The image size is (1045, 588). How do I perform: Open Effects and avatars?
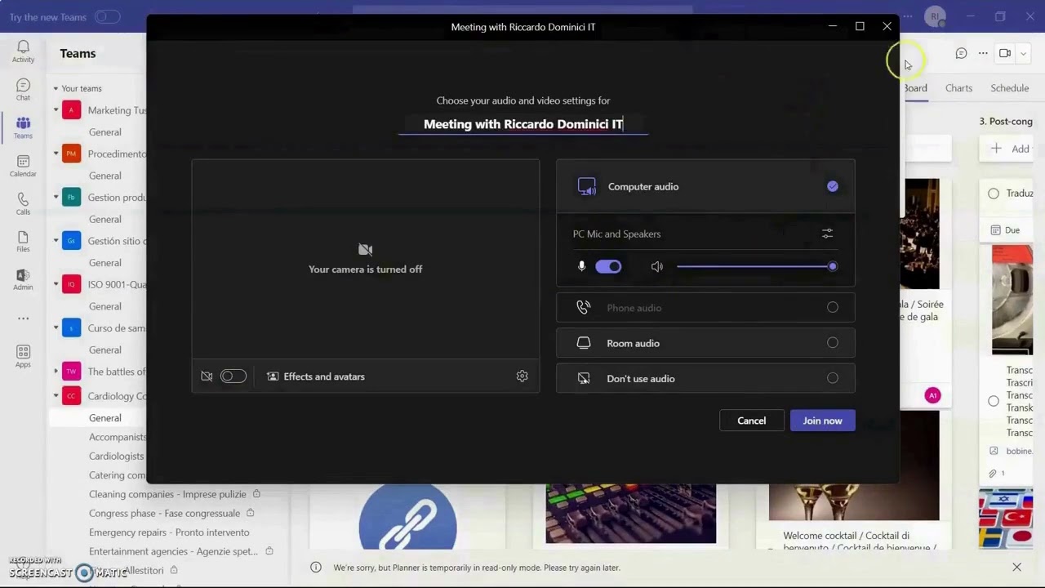(316, 376)
